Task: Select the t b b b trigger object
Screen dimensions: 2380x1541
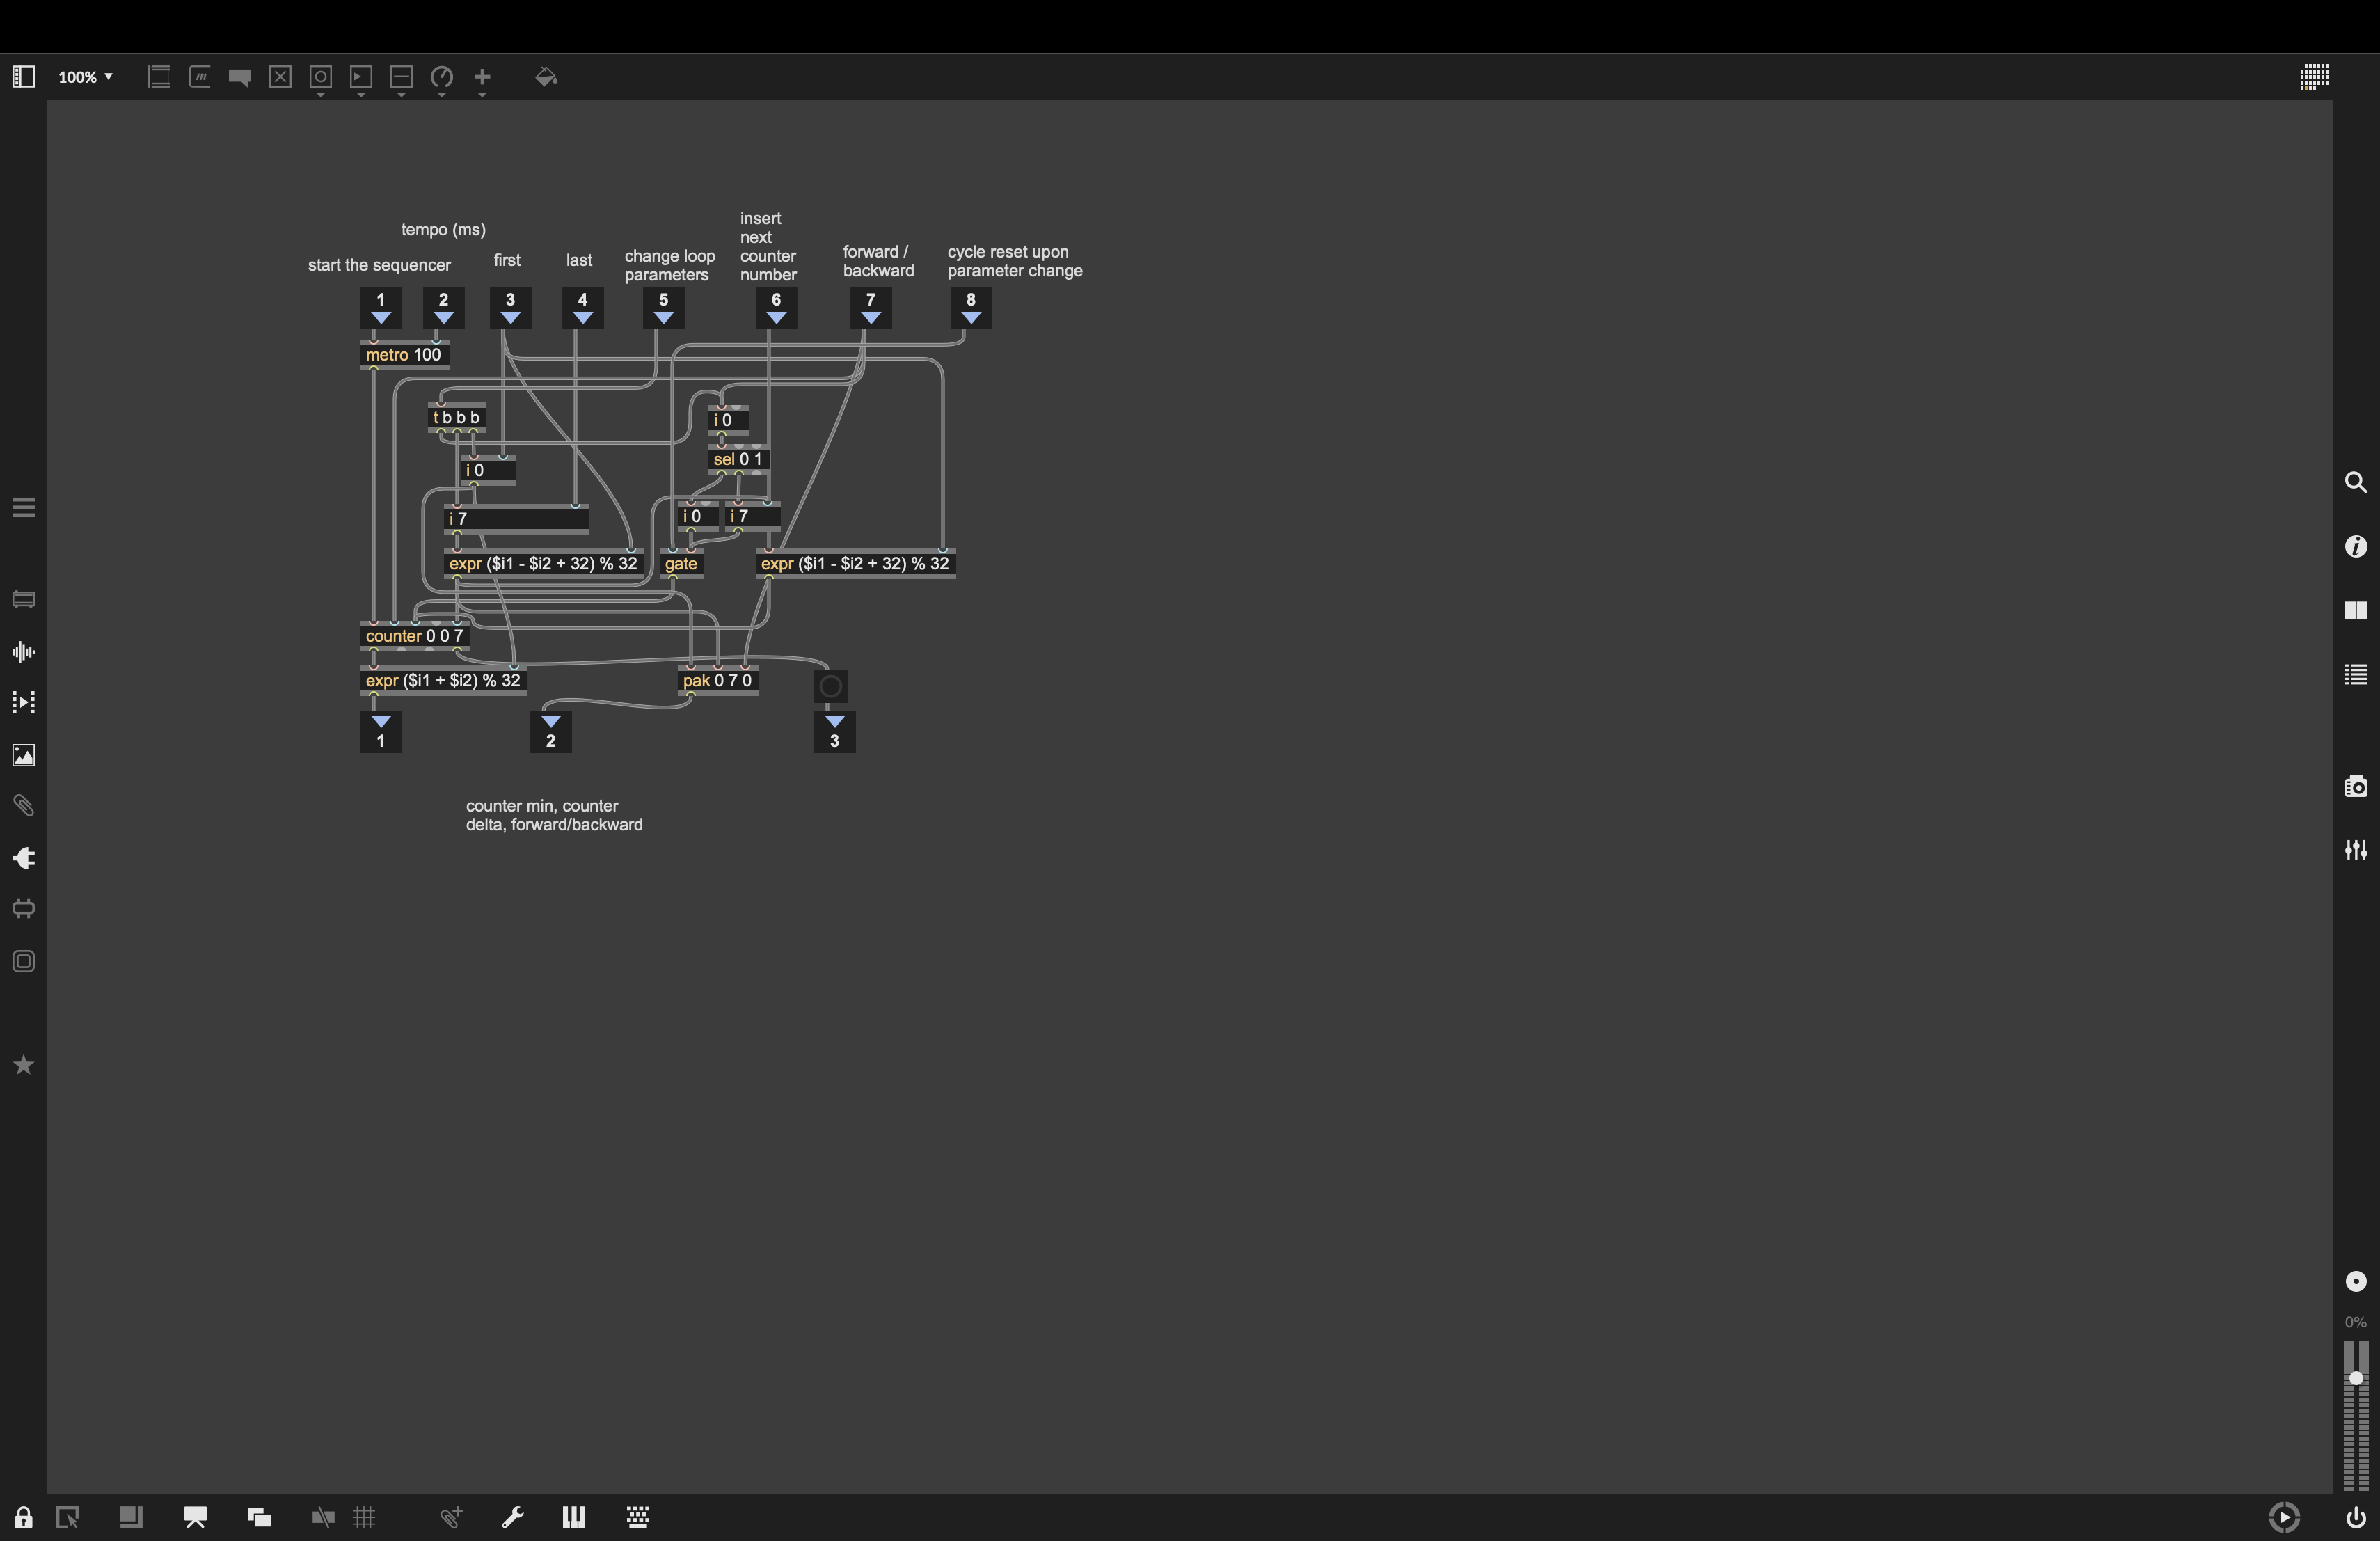Action: coord(458,418)
